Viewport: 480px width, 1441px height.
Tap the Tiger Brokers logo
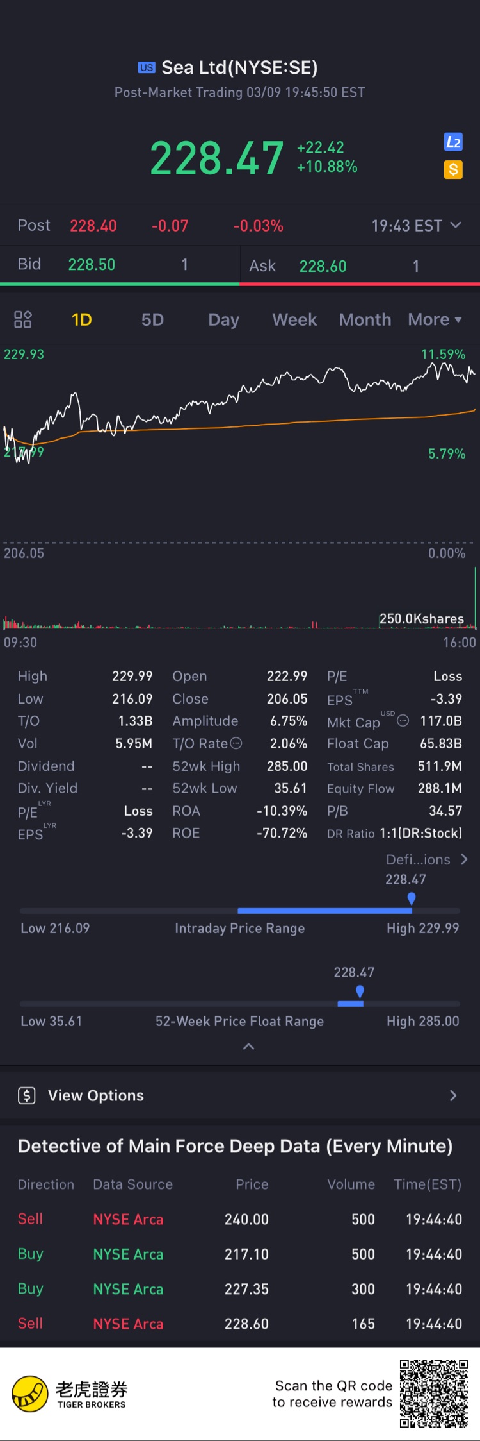(30, 1394)
